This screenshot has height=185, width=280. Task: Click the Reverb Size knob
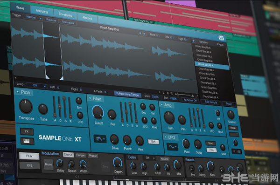tap(211, 166)
